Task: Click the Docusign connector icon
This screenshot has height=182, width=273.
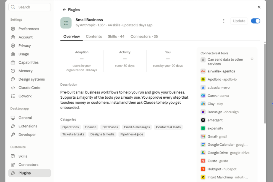Action: 203,112
